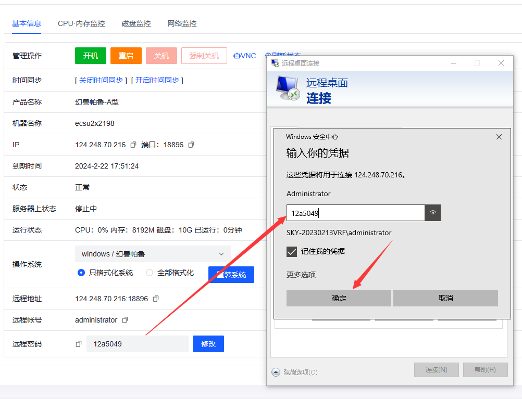Open the operating system dropdown

153,254
